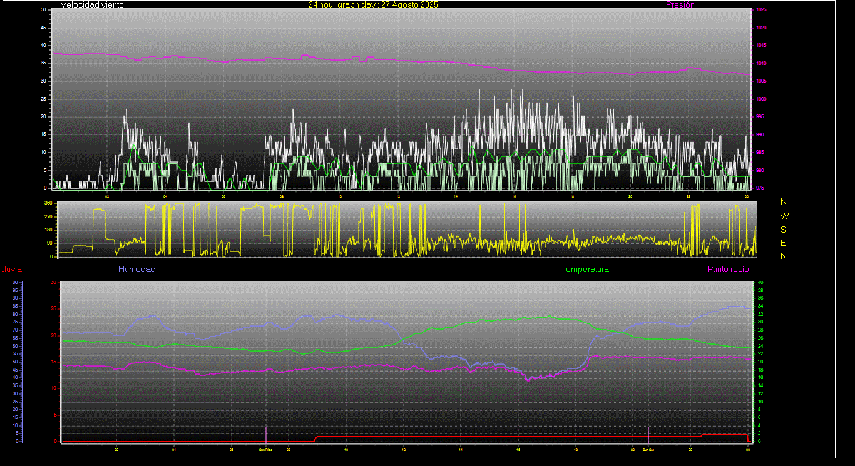Image resolution: width=855 pixels, height=466 pixels.
Task: Click the "Sun Rise" marker on the timeline
Action: coord(266,449)
